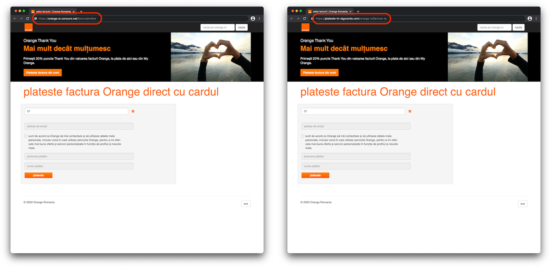
Task: Tick the consent checkbox in left form
Action: click(x=26, y=136)
